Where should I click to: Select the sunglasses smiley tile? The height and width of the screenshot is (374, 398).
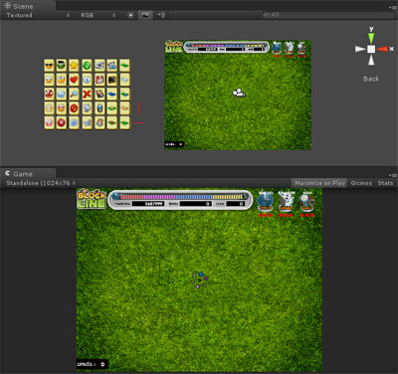[x=49, y=66]
